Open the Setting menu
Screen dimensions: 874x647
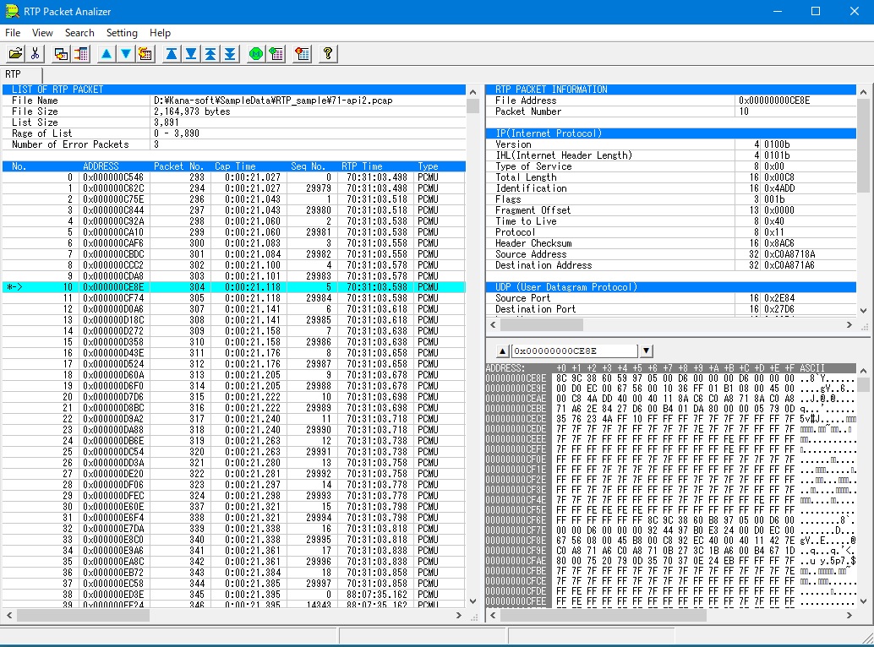pos(122,33)
